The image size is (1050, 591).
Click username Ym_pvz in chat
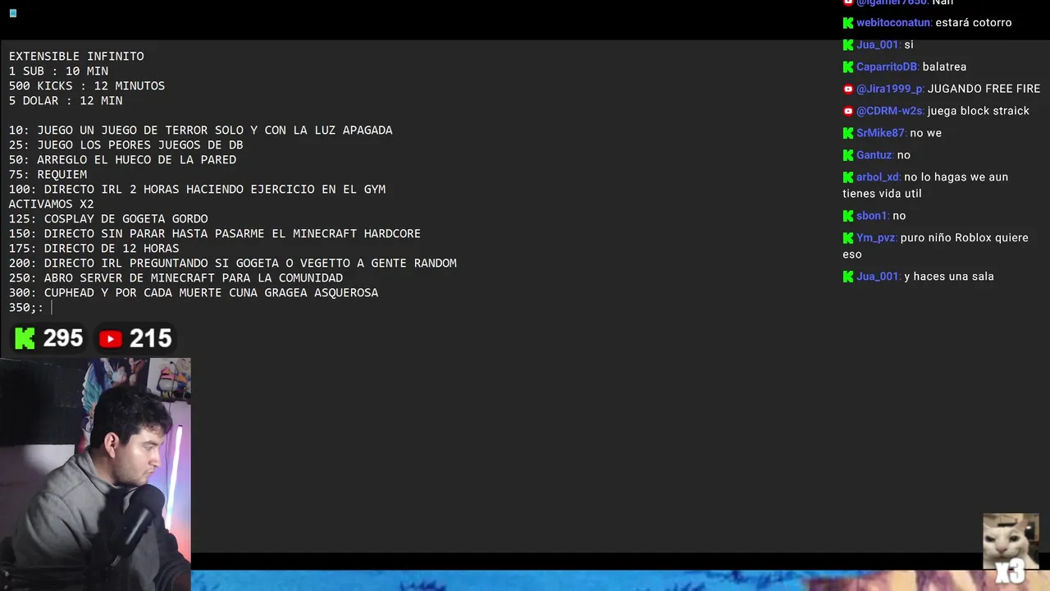pyautogui.click(x=876, y=239)
